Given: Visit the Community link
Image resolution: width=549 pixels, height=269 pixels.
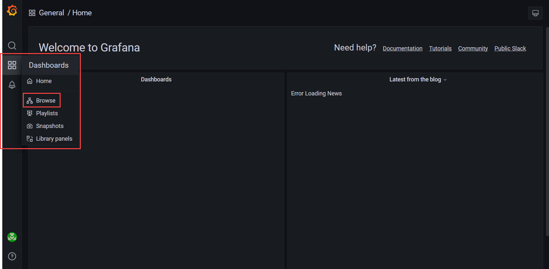Looking at the screenshot, I should (473, 49).
